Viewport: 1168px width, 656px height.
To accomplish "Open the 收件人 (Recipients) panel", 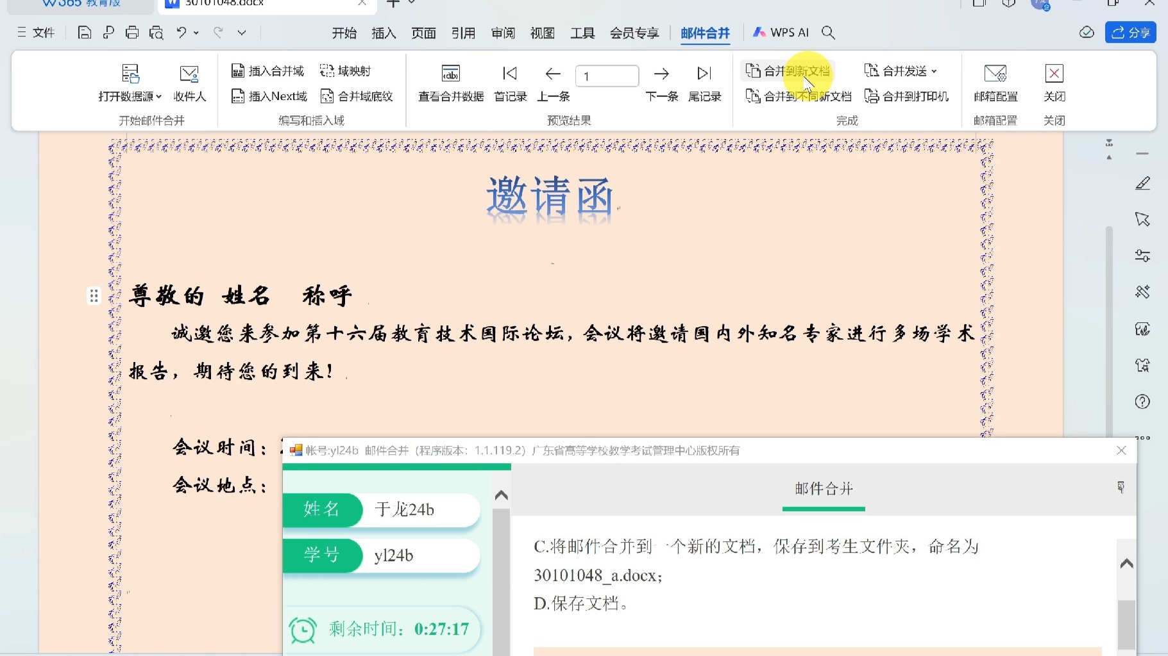I will tap(188, 83).
